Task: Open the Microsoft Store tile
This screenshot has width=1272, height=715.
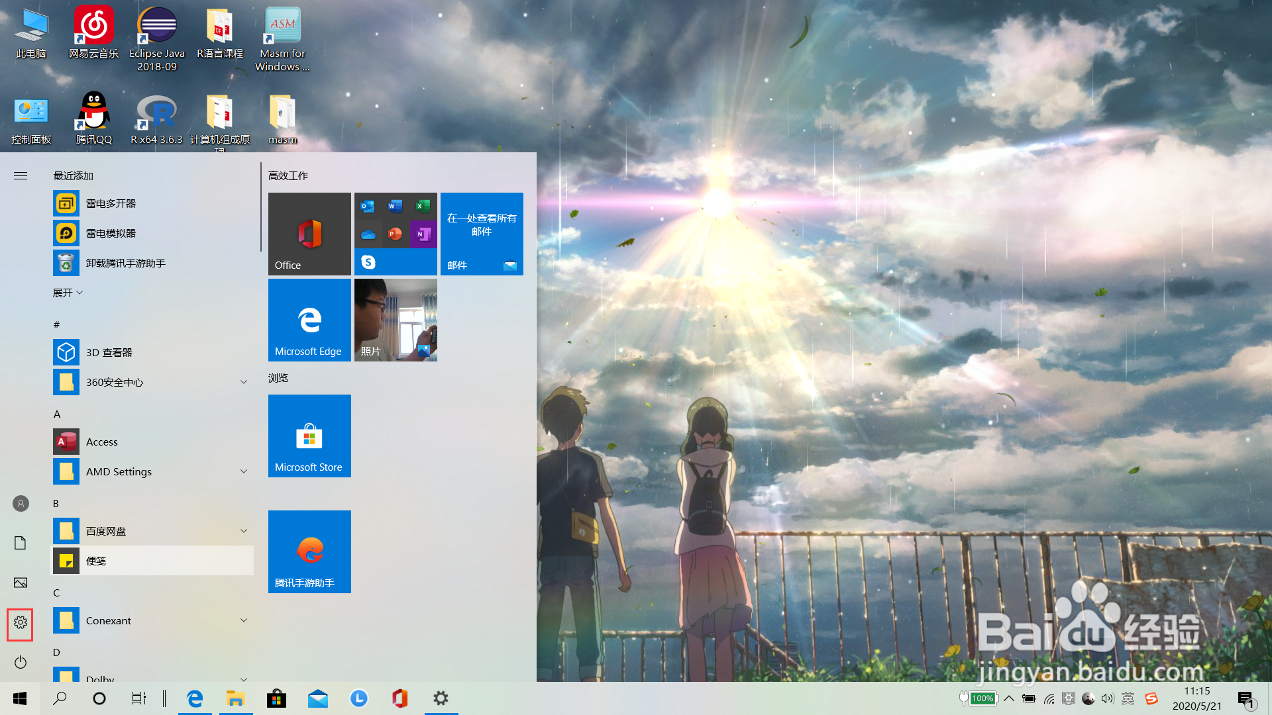Action: (x=309, y=436)
